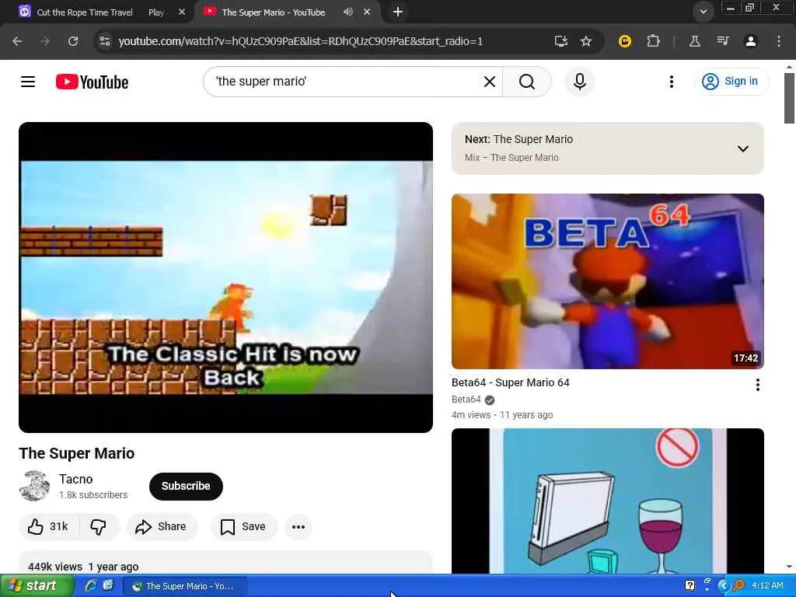Click the video title The Super Mario
Viewport: 796px width, 597px height.
77,453
